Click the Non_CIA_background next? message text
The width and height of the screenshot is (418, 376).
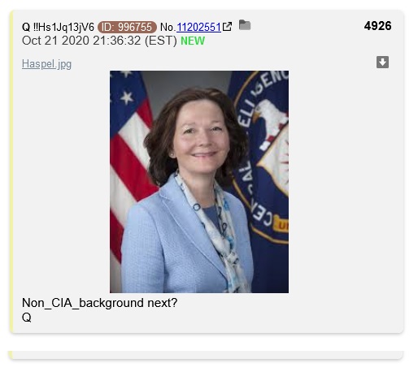click(x=99, y=303)
